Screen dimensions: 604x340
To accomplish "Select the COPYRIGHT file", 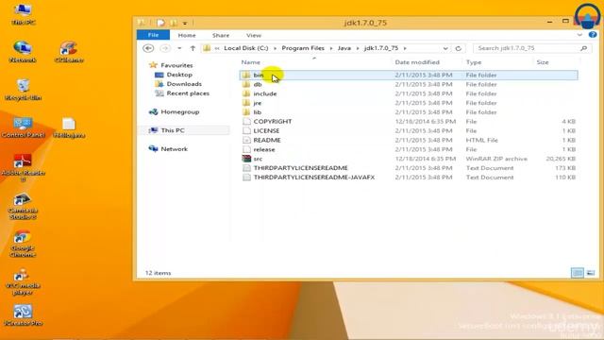I will [x=409, y=122].
